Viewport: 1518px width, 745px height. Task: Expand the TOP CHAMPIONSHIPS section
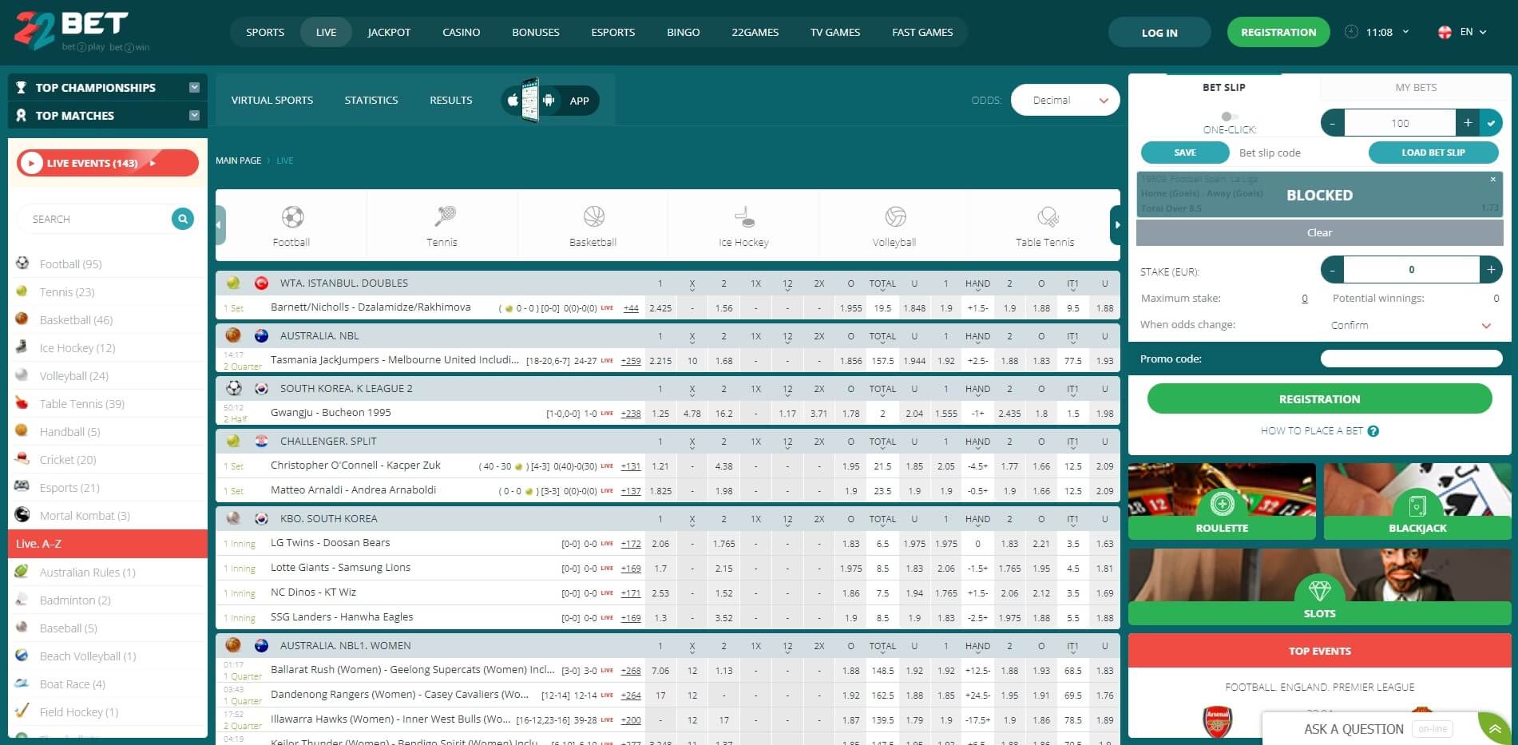point(193,87)
